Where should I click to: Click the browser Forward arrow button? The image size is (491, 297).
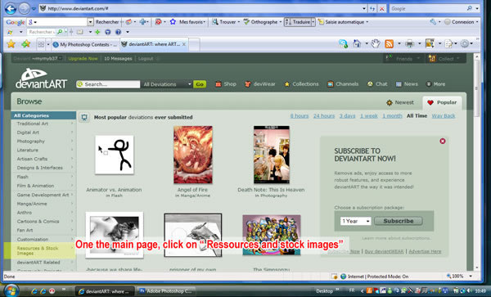pos(24,8)
